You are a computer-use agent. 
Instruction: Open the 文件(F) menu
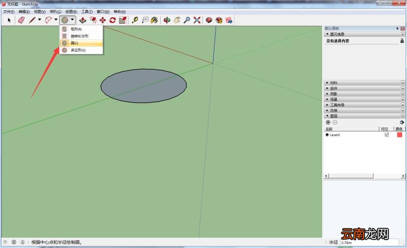(9, 12)
